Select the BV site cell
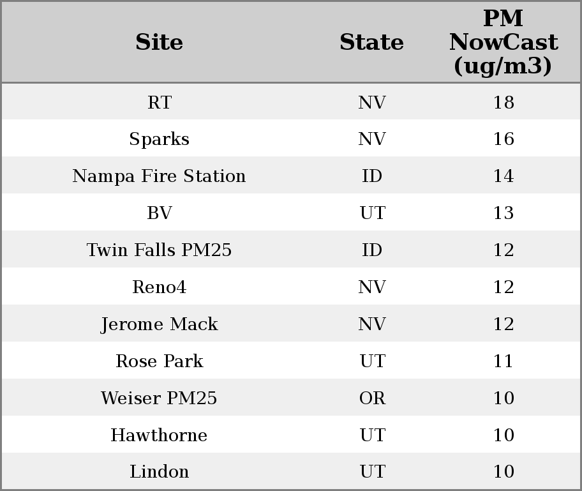 pyautogui.click(x=159, y=213)
